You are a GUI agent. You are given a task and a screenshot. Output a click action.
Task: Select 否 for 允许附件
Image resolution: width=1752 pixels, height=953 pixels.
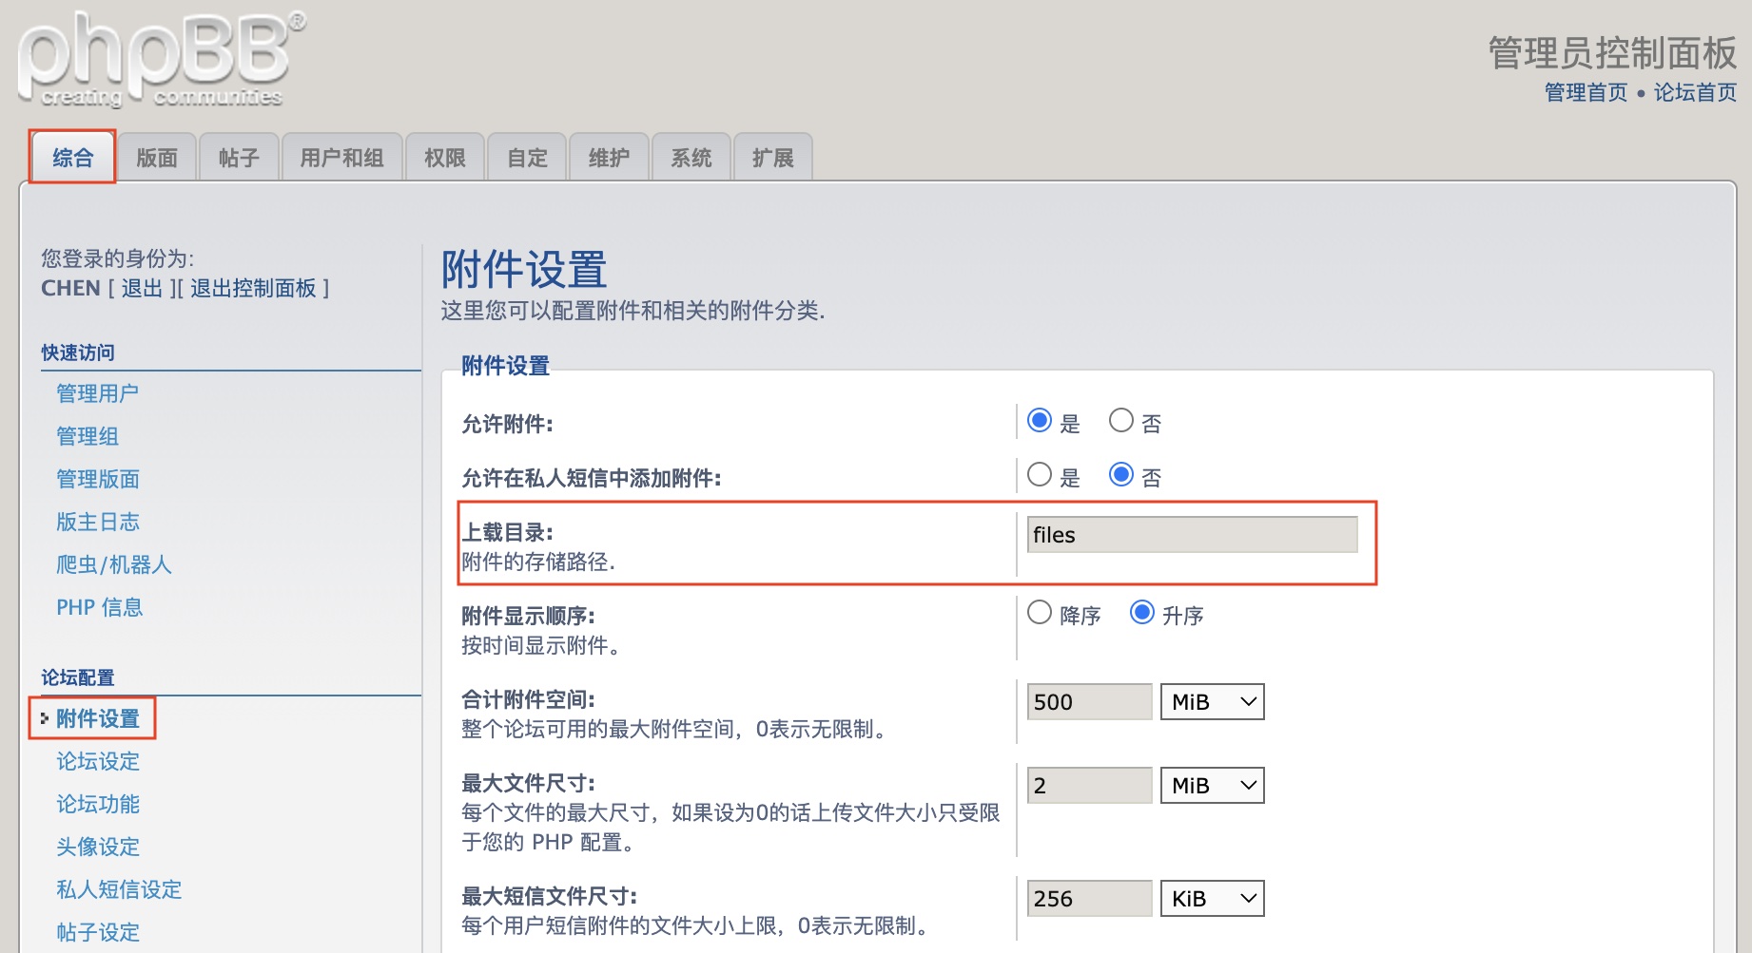pos(1121,421)
